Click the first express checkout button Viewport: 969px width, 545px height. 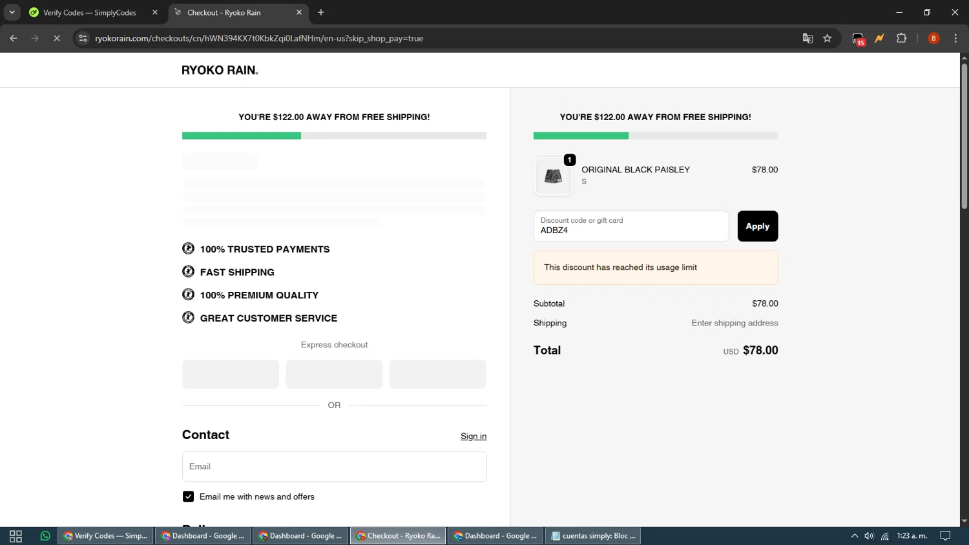pos(231,374)
